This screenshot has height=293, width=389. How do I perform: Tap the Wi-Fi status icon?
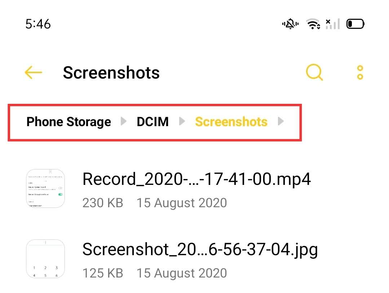(313, 24)
